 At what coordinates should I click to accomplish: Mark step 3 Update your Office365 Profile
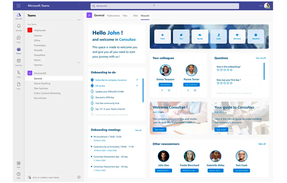92,92
